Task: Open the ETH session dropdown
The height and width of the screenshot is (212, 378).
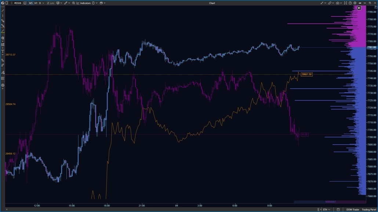Action: click(x=326, y=209)
